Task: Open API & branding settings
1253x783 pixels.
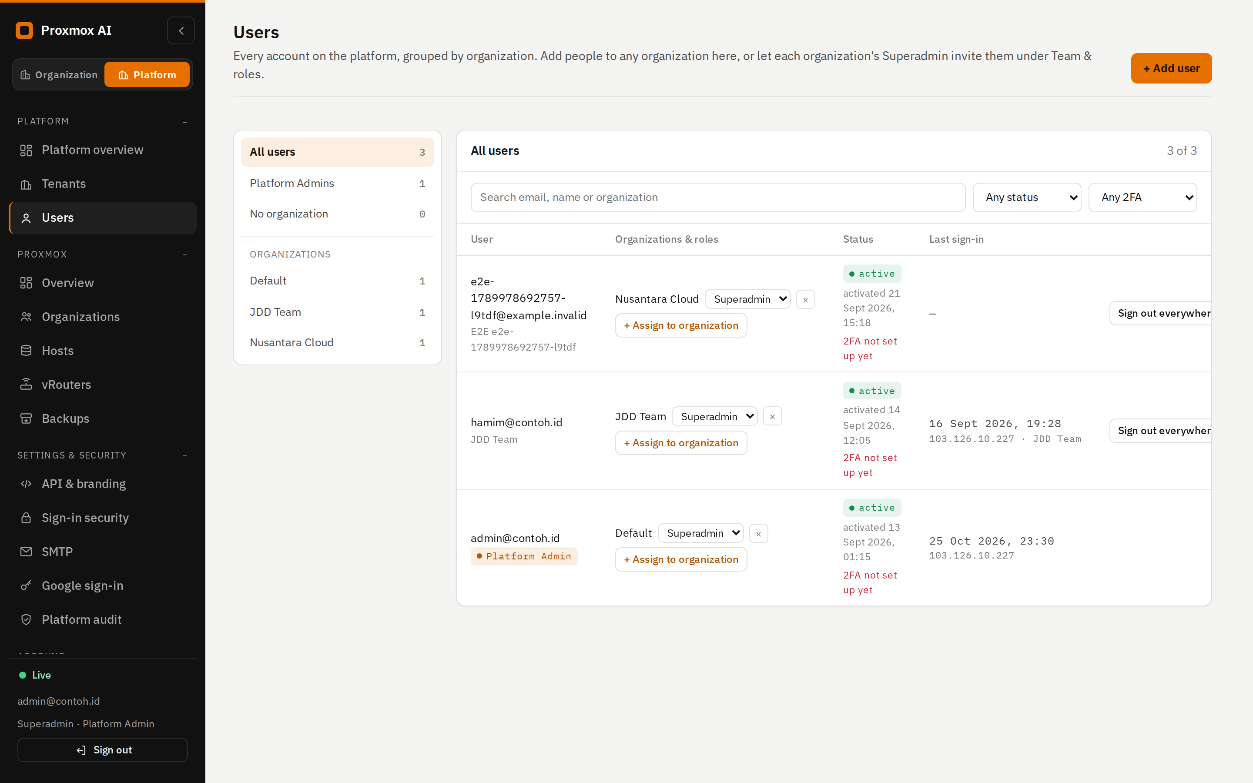Action: [103, 484]
